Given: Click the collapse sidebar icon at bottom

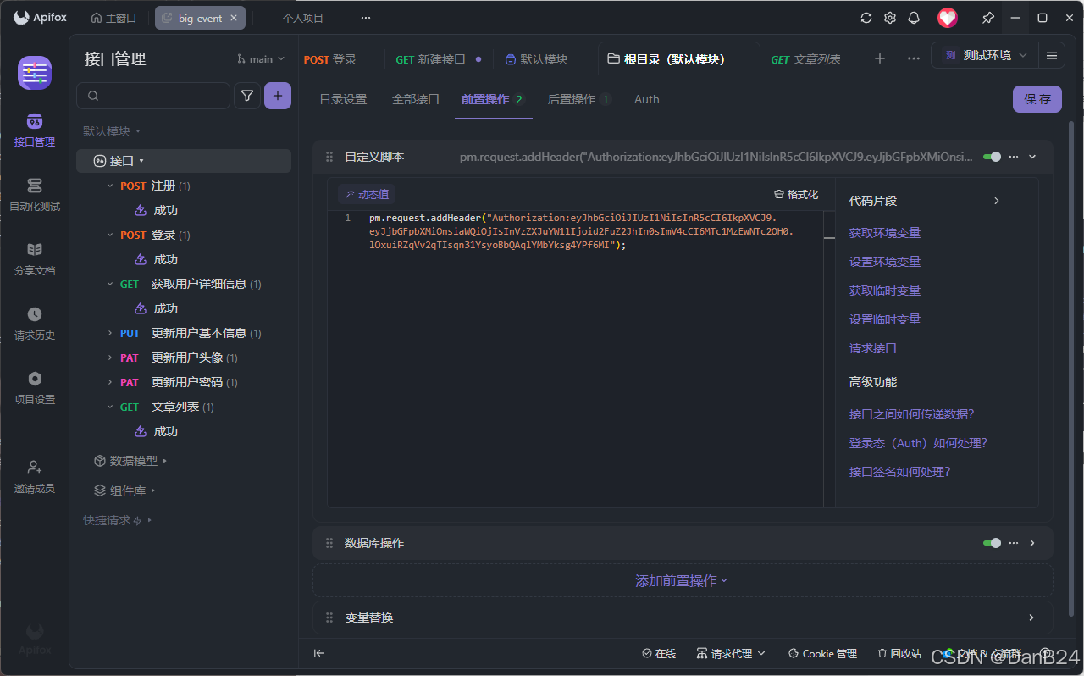Looking at the screenshot, I should [x=318, y=653].
